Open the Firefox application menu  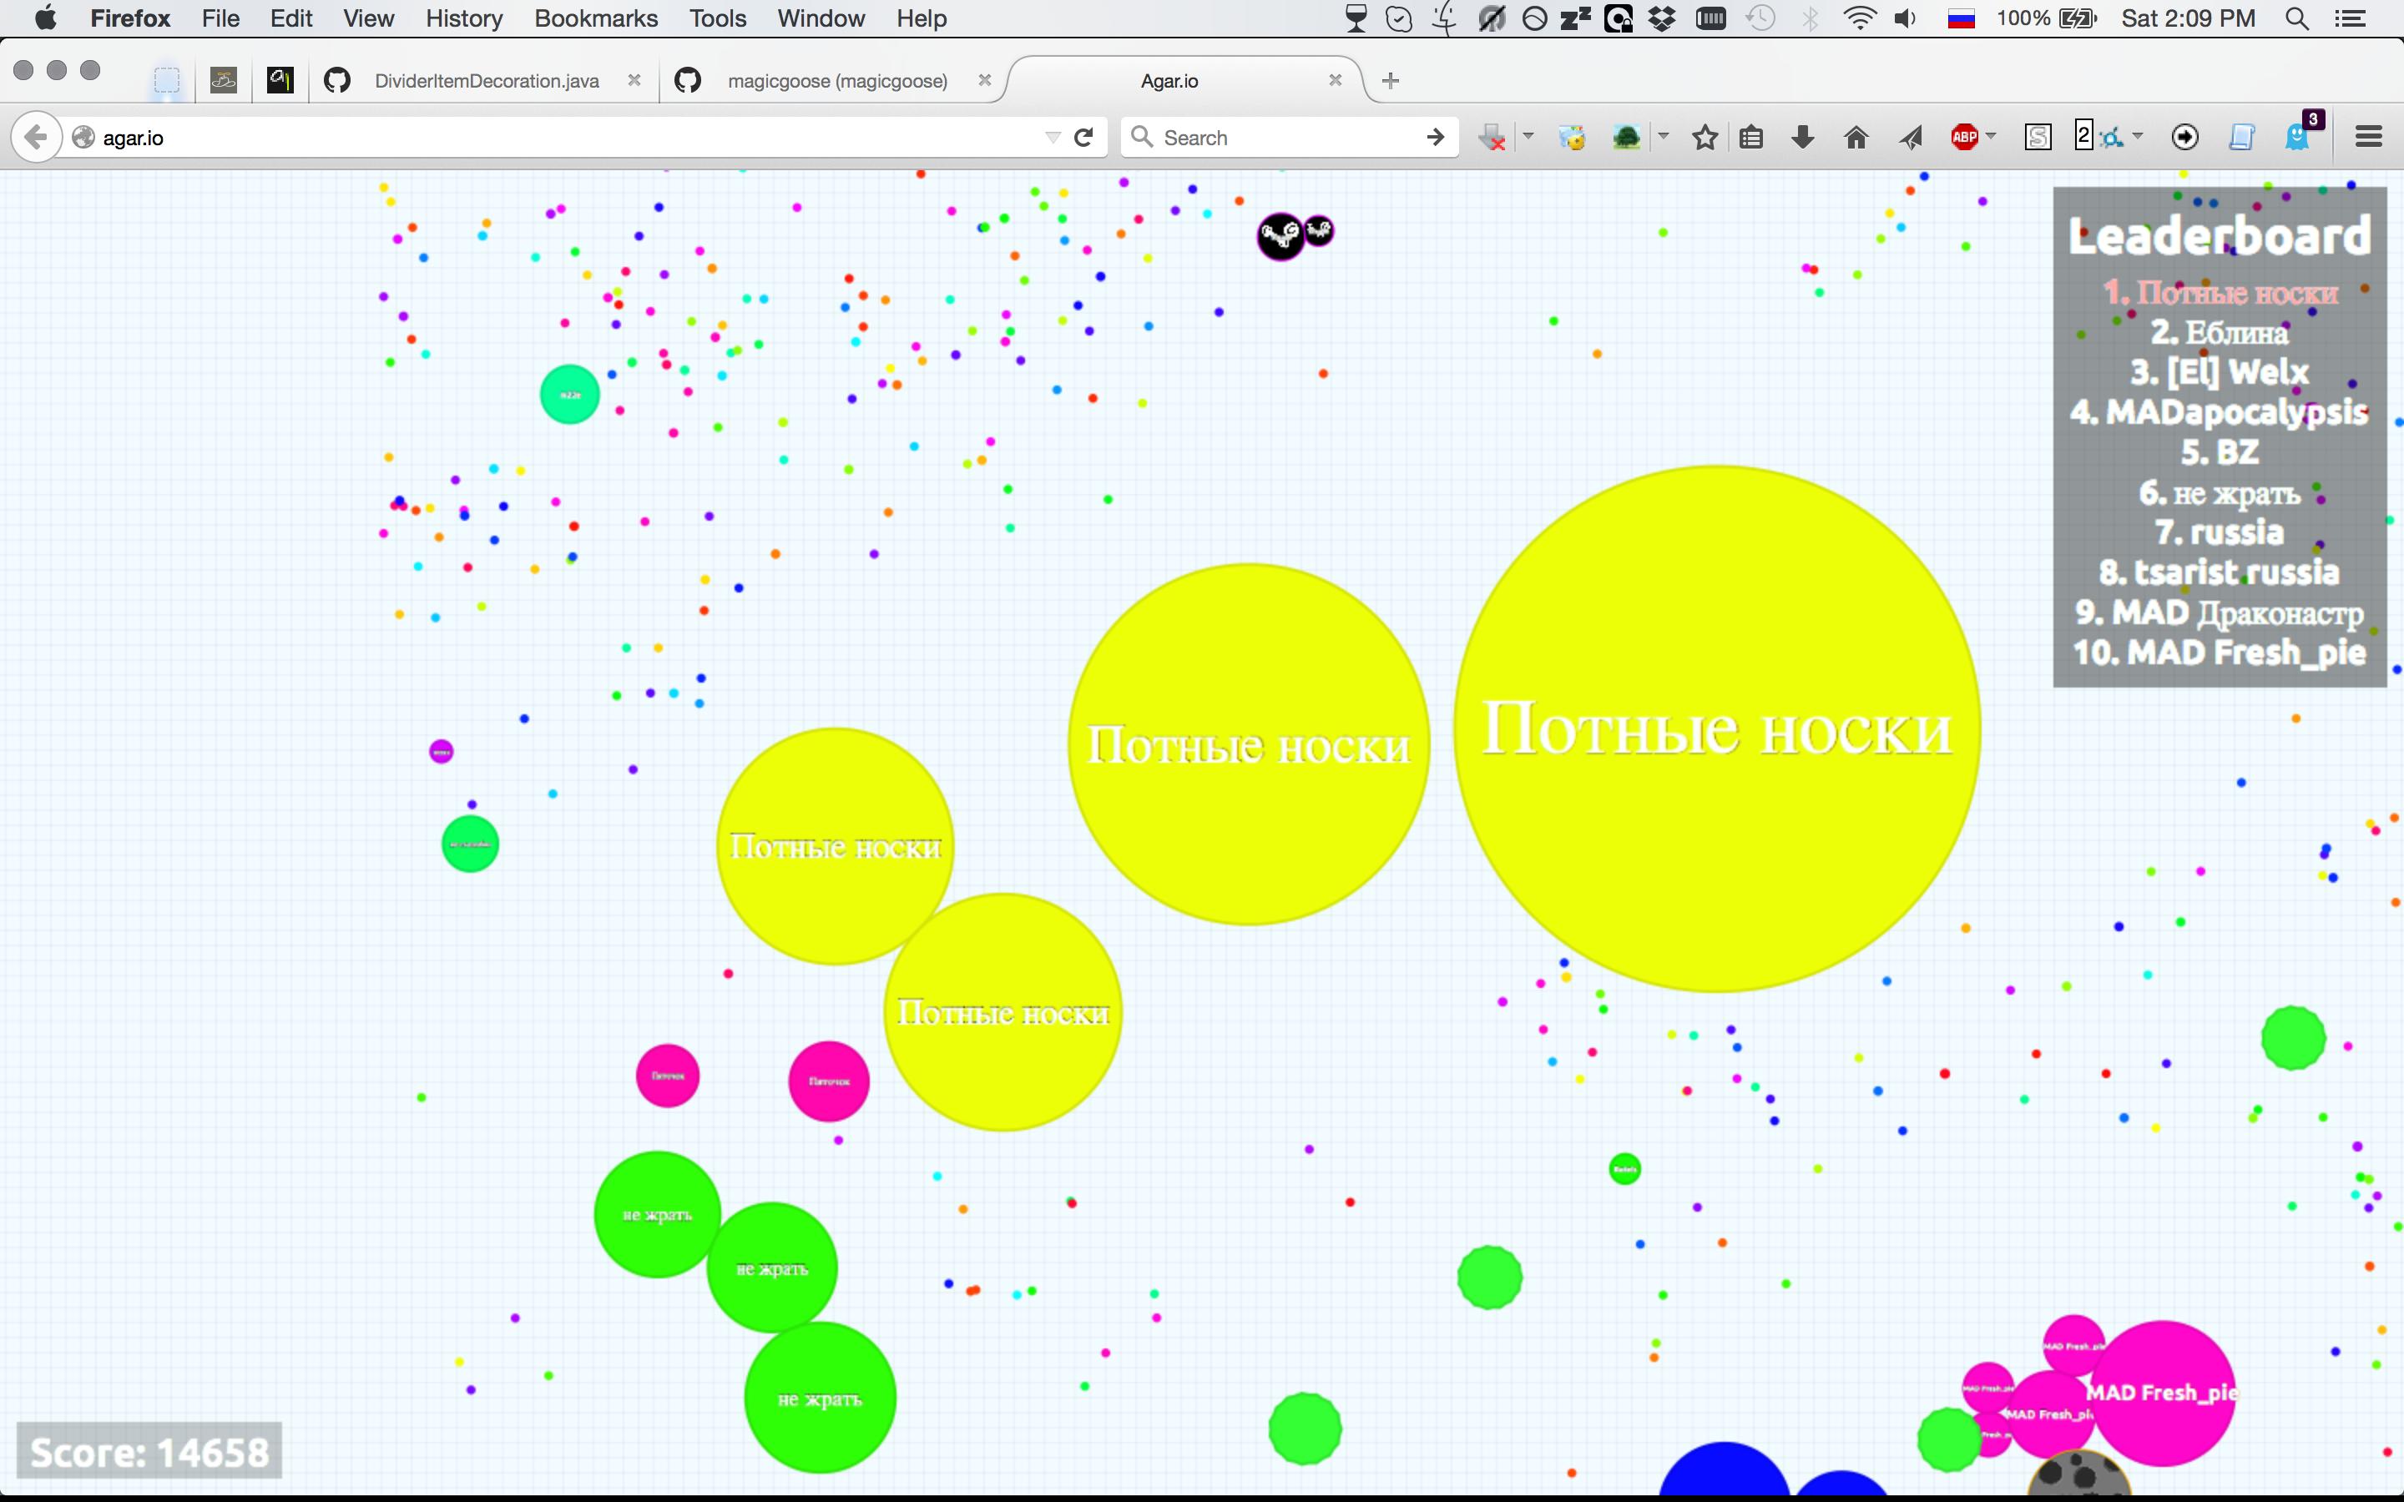(130, 18)
